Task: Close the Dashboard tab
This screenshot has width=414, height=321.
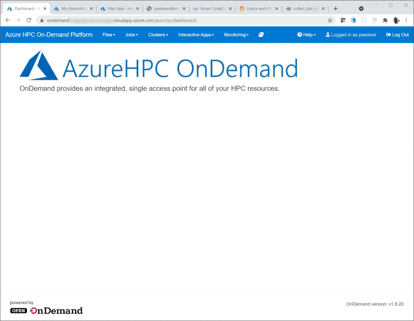Action: [x=45, y=9]
